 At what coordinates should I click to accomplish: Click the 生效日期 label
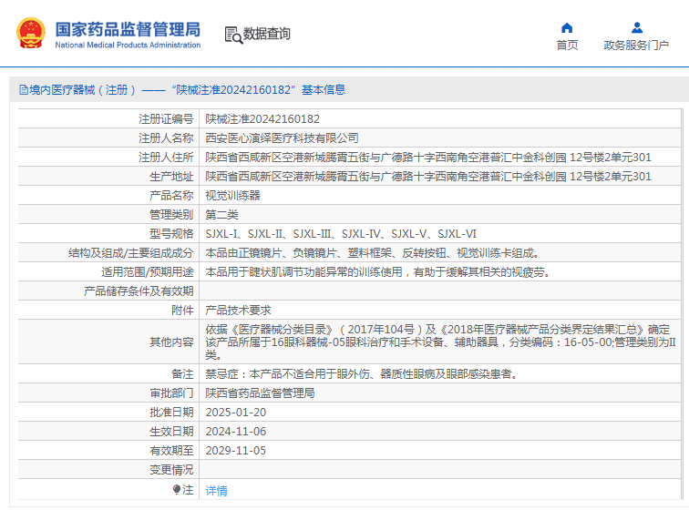click(x=171, y=432)
